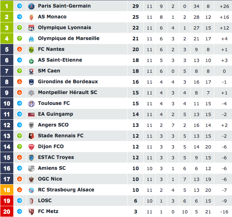The width and height of the screenshot is (232, 217).
Task: Click the orange rank 18 position badge
Action: coord(7,190)
